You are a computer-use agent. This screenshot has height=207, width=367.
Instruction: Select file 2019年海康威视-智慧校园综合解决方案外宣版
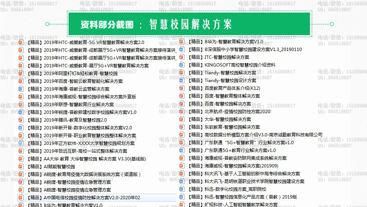tap(82, 97)
